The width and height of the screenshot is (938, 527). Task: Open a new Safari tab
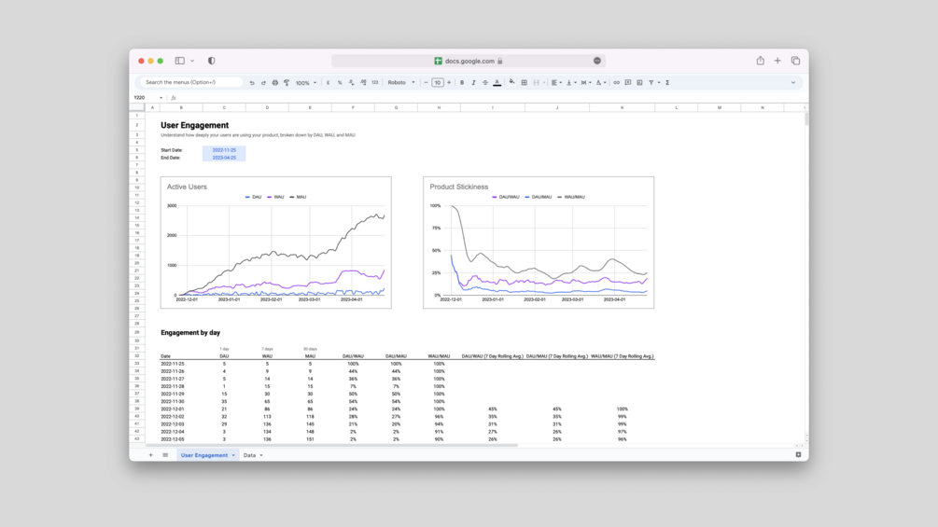tap(777, 61)
